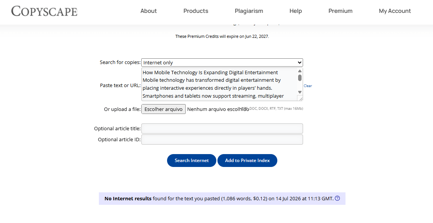This screenshot has width=433, height=223.
Task: Open the Help menu
Action: pyautogui.click(x=295, y=11)
